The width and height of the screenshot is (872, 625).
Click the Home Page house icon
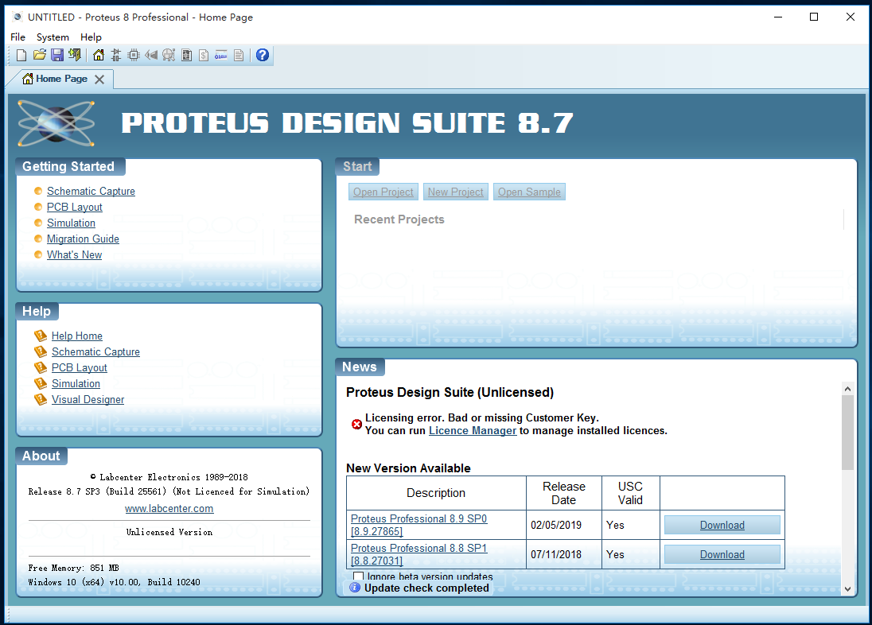pyautogui.click(x=99, y=55)
